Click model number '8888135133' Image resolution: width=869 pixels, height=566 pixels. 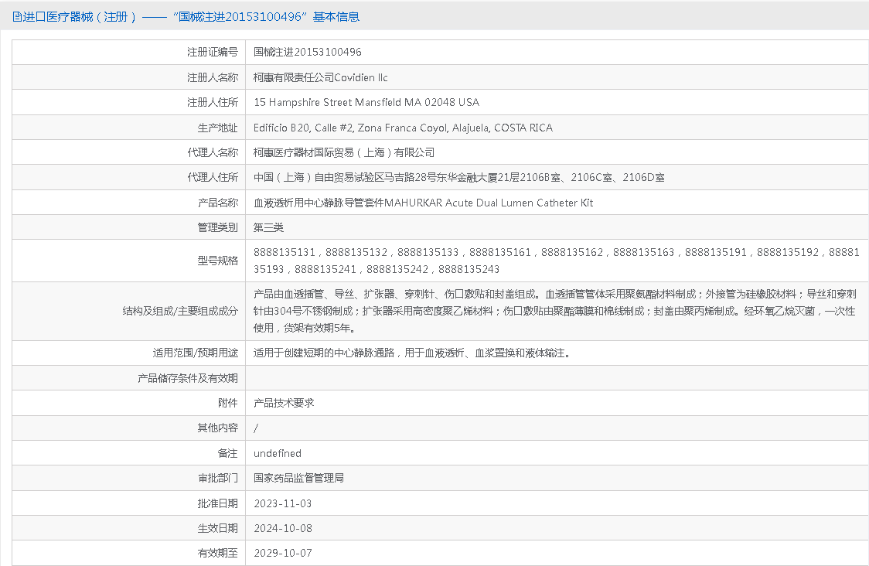428,252
